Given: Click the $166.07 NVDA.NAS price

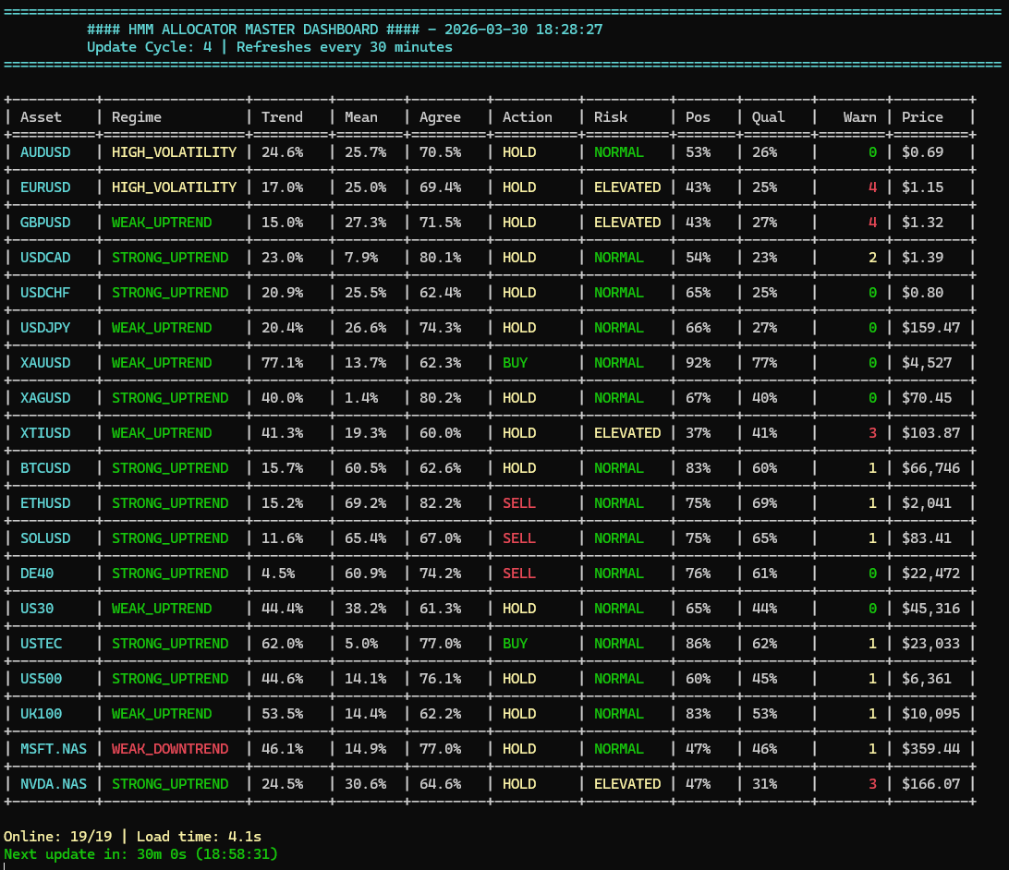Looking at the screenshot, I should (x=930, y=784).
